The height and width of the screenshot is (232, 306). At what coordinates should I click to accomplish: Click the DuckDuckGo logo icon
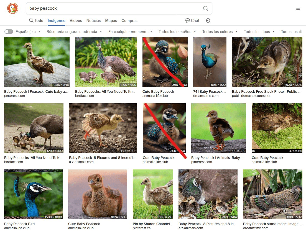coord(12,8)
